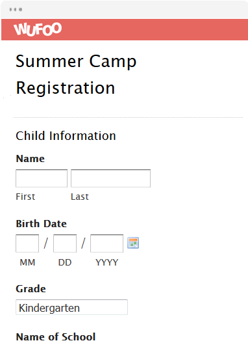Select the MM birth month box
Viewport: 248px width, 343px height.
pyautogui.click(x=27, y=243)
